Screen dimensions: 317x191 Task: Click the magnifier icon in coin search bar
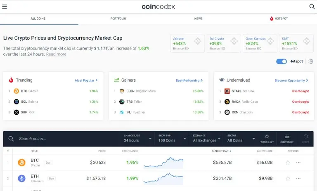tap(11, 139)
